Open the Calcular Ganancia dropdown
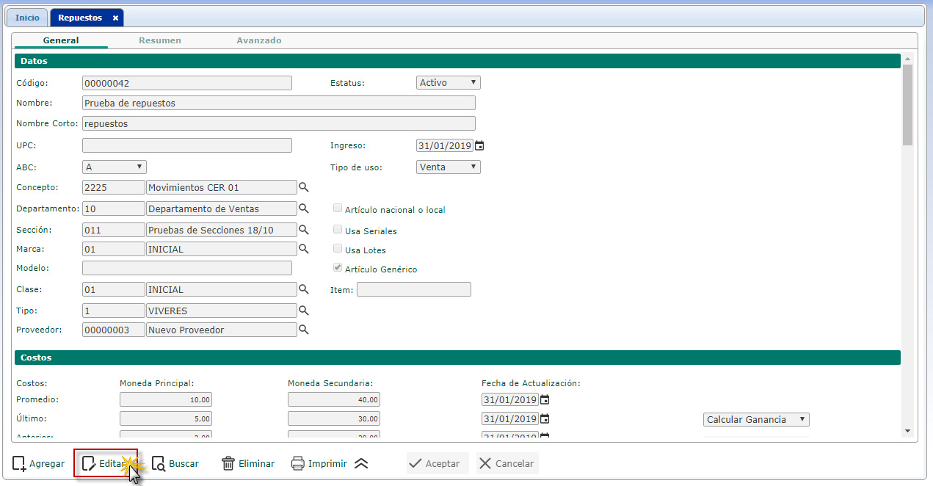 tap(755, 419)
